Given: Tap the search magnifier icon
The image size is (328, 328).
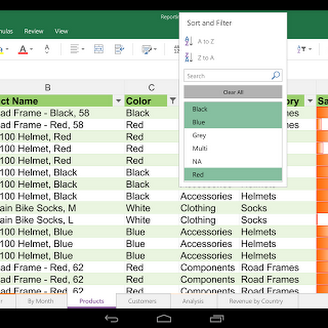Looking at the screenshot, I should click(x=276, y=75).
